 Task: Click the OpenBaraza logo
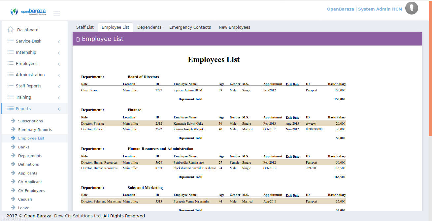(x=28, y=12)
